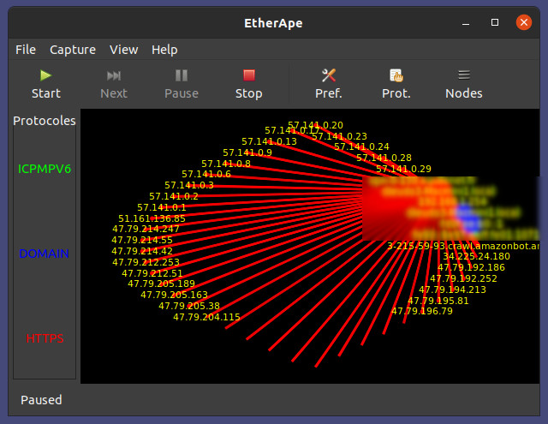Select node 51.161.136.85 in diagram
The height and width of the screenshot is (424, 548).
152,218
